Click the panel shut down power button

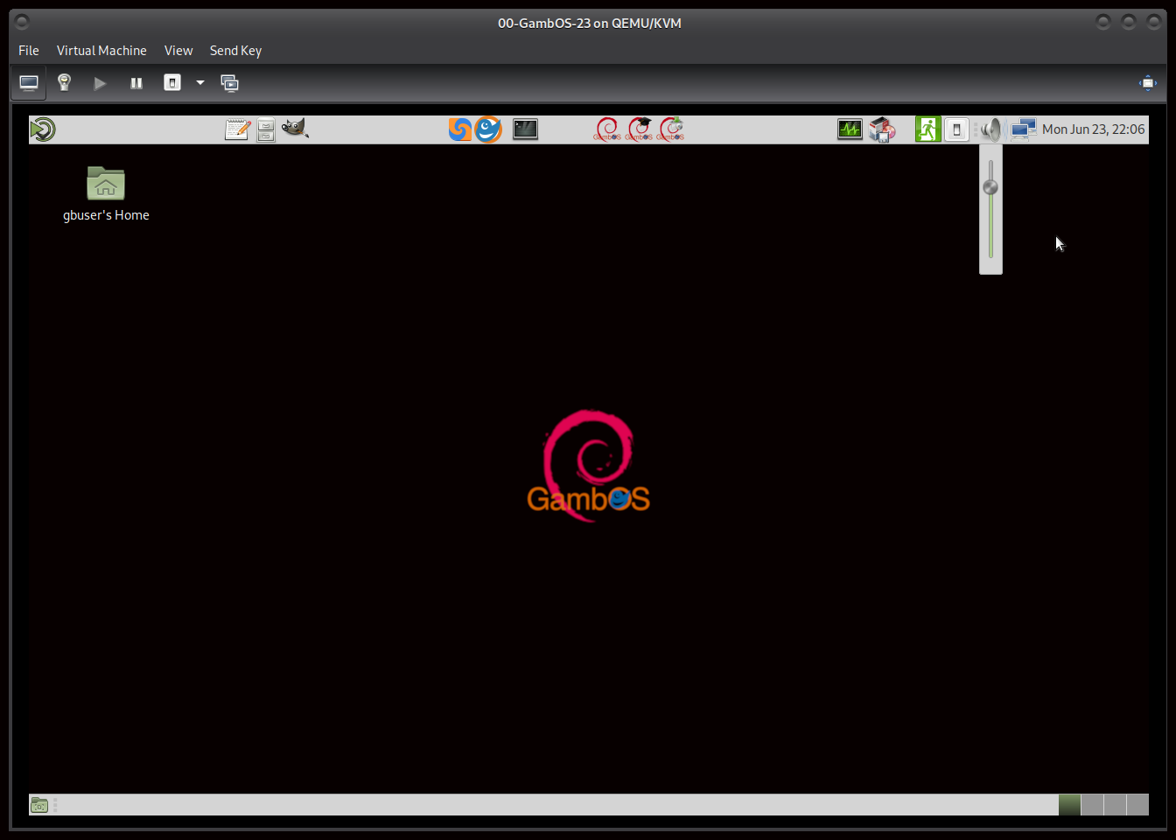[x=956, y=129]
